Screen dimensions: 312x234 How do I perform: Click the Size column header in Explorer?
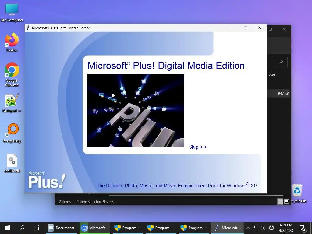[272, 74]
